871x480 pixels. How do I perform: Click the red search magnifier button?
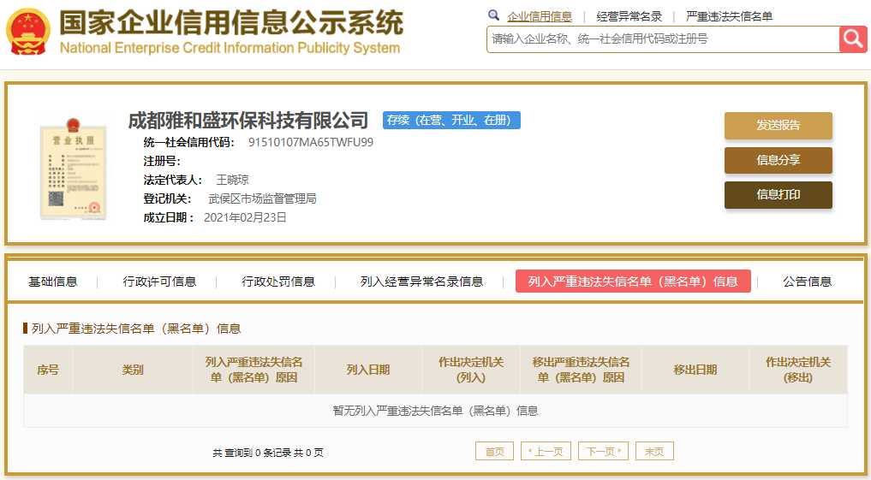tap(853, 39)
